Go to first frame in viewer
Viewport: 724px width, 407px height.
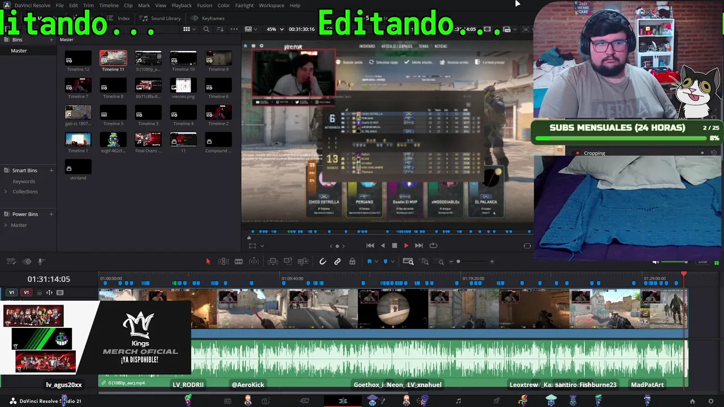[370, 245]
